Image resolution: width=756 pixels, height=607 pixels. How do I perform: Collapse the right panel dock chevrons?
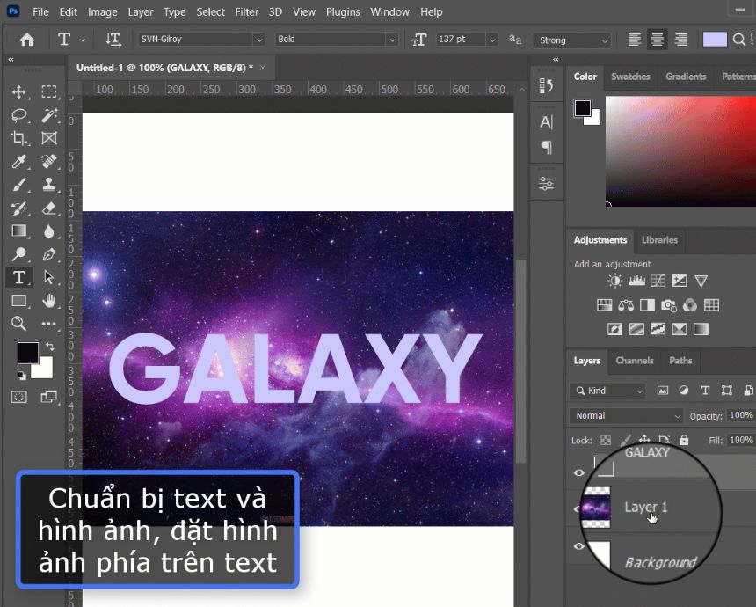556,59
